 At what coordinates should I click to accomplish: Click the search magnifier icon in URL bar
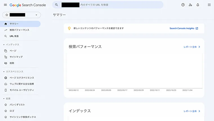[57, 5]
